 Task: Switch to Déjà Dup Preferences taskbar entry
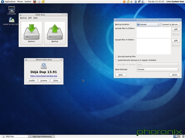tap(42, 136)
